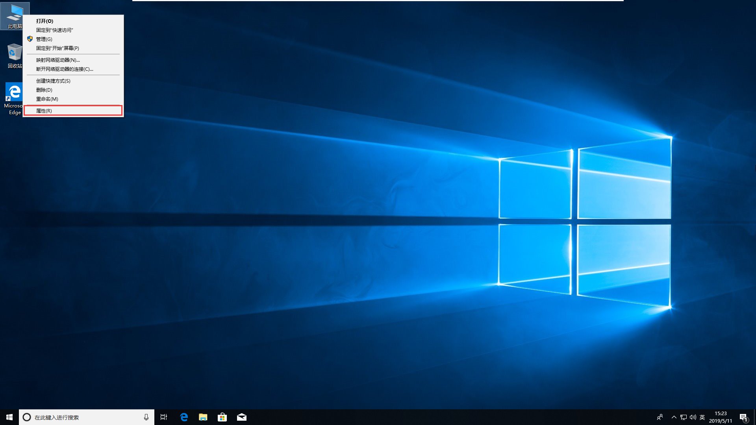Click the taskbar clock showing 15:23
Screen dimensions: 756x425
[721, 417]
